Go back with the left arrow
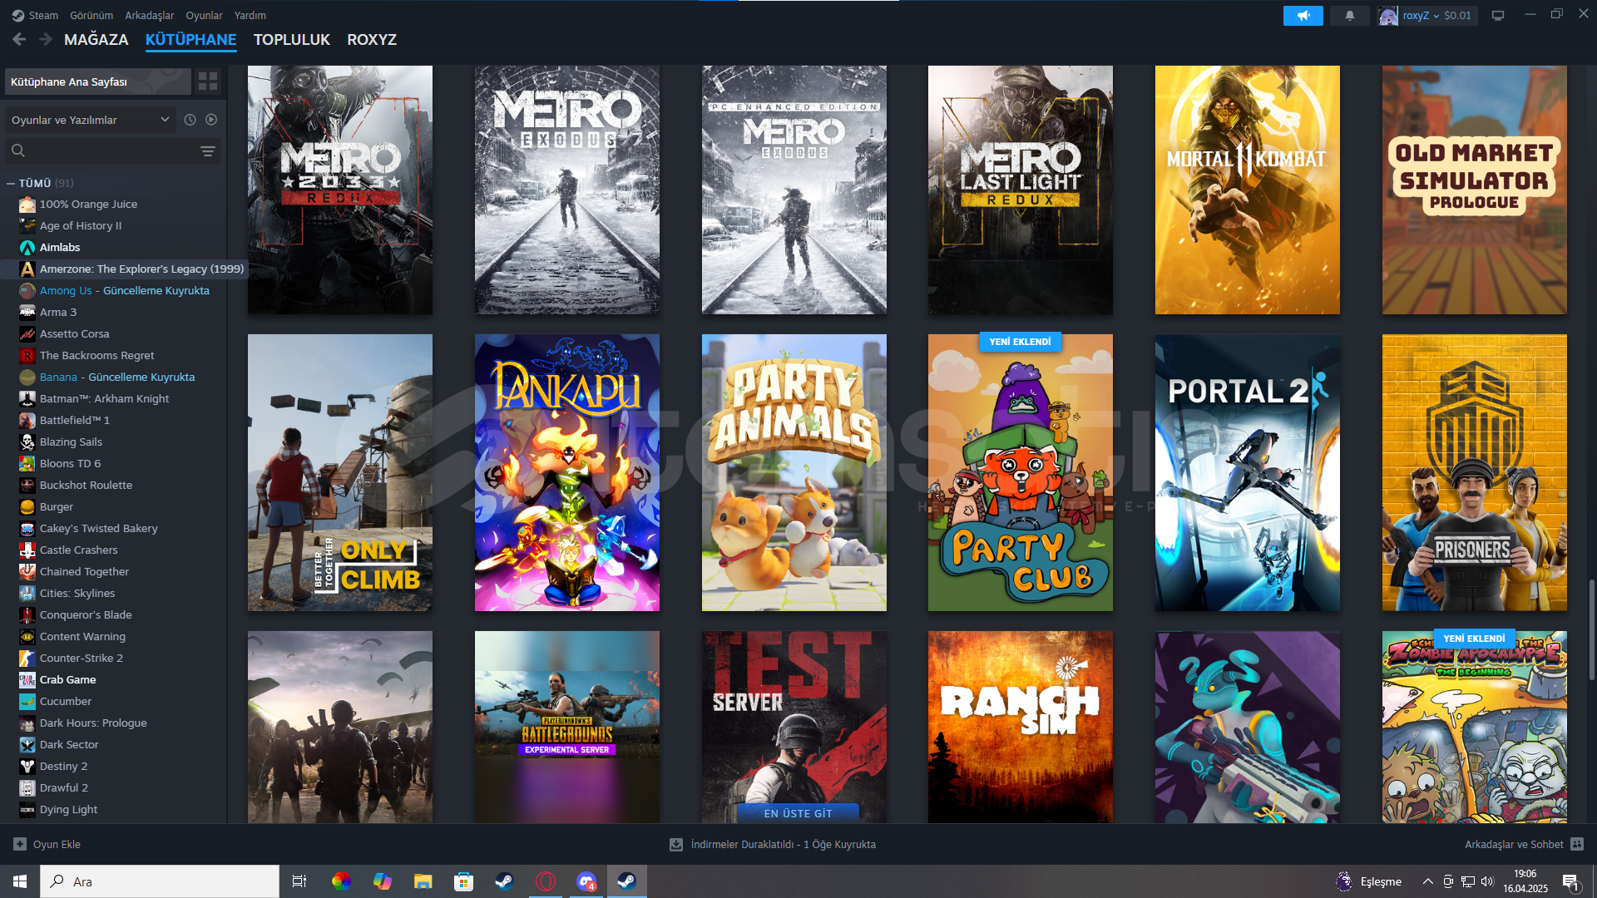 tap(19, 39)
